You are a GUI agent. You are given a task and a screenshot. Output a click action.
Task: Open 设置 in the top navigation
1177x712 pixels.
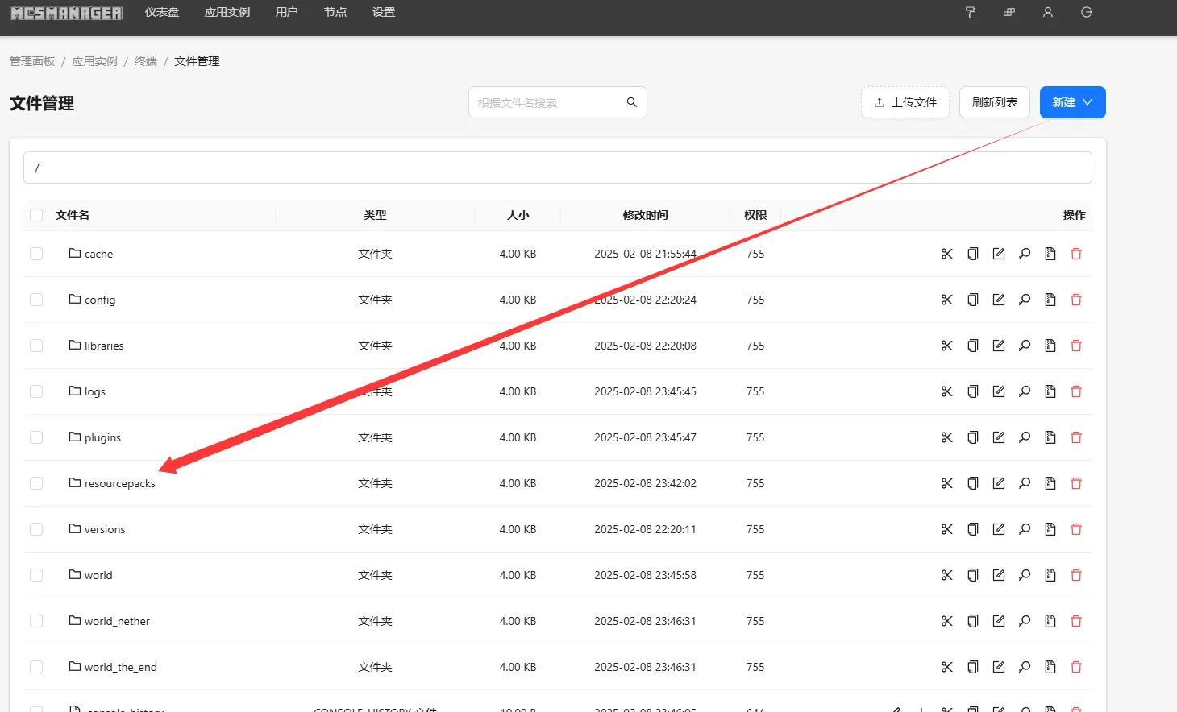point(384,12)
